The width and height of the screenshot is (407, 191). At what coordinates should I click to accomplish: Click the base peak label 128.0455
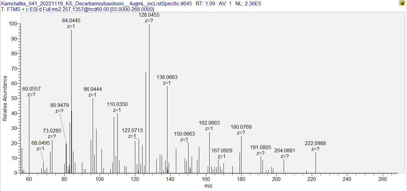click(x=149, y=15)
